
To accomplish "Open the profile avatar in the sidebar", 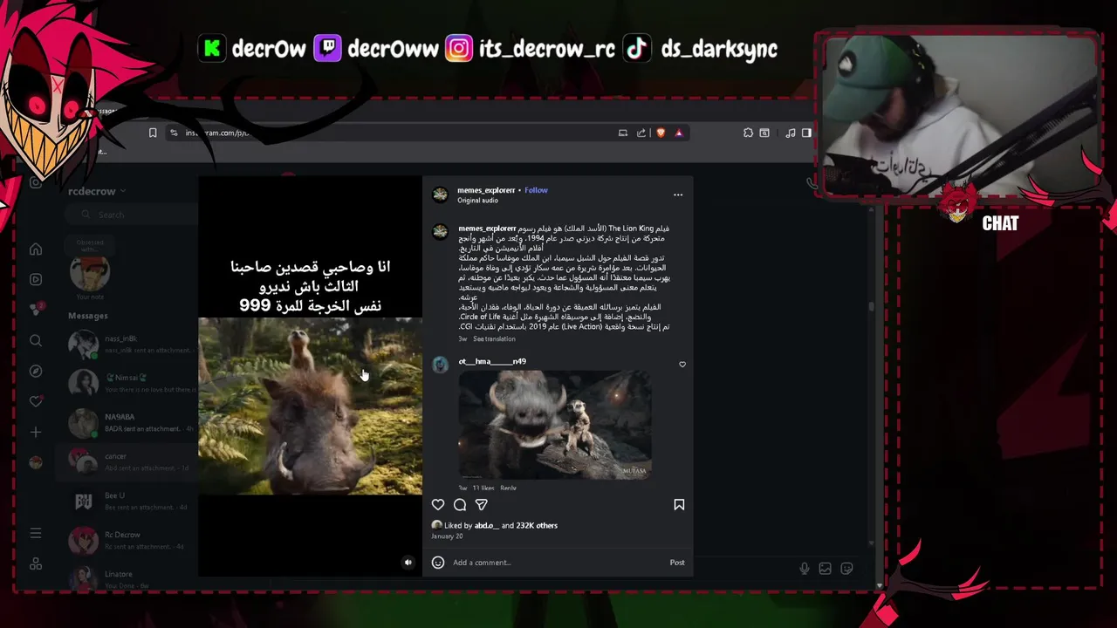I will [36, 462].
